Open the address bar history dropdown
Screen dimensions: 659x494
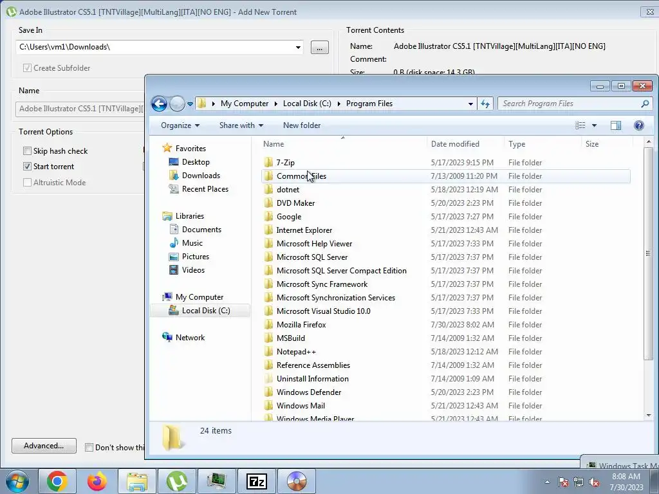pyautogui.click(x=470, y=104)
